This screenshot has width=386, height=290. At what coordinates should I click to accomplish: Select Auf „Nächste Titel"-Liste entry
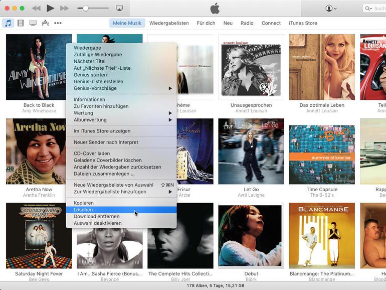[x=121, y=68]
